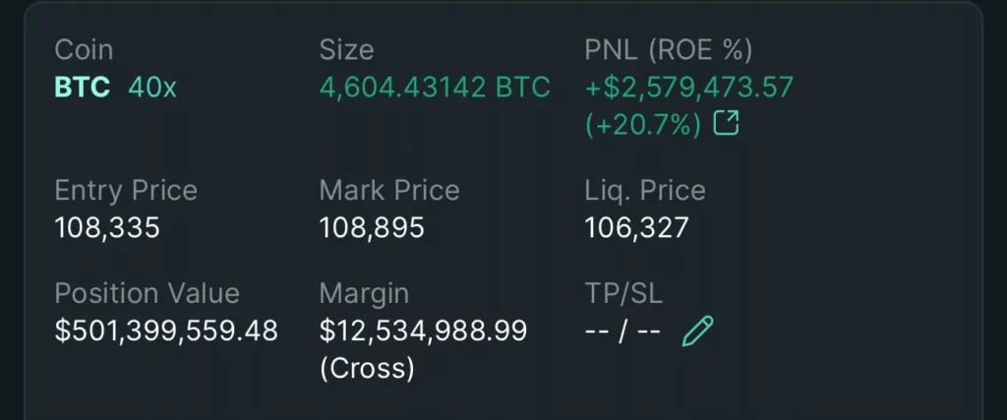Click the TP/SL label text

click(623, 293)
